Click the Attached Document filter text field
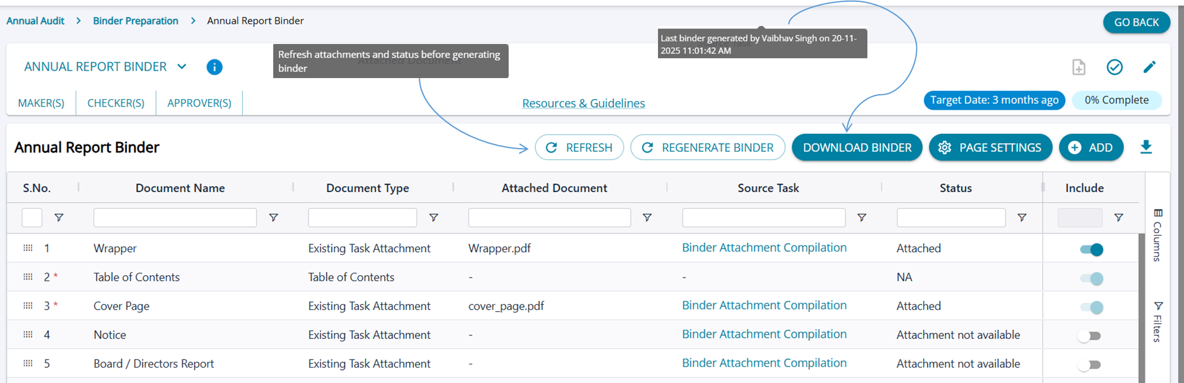 pyautogui.click(x=549, y=218)
